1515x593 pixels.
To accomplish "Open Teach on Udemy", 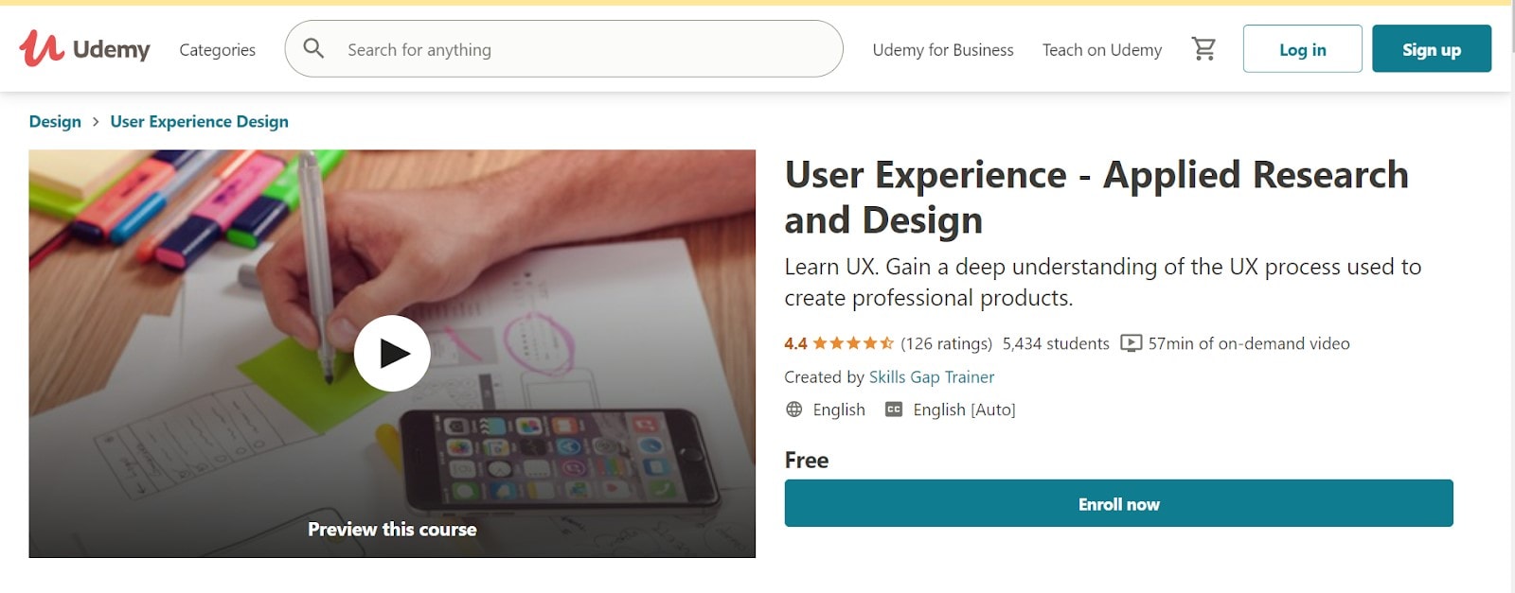I will pyautogui.click(x=1101, y=50).
